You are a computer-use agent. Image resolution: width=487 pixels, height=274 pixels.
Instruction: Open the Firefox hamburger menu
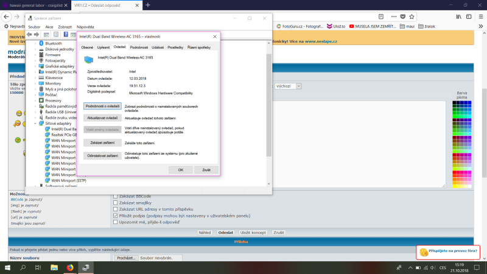point(481,17)
